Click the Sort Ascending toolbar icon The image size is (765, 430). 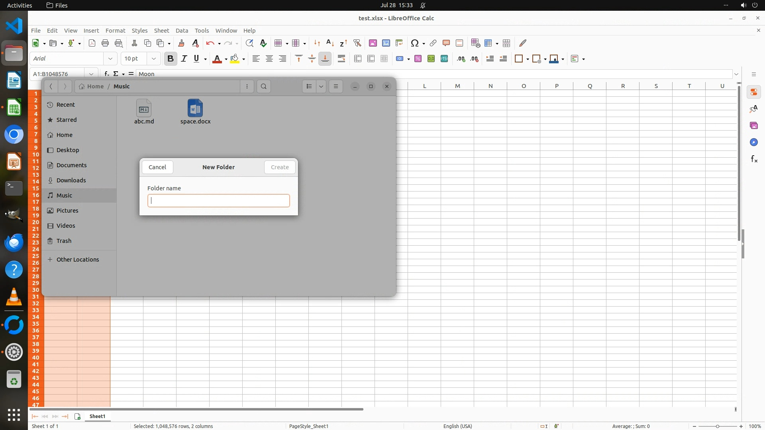[x=330, y=43]
